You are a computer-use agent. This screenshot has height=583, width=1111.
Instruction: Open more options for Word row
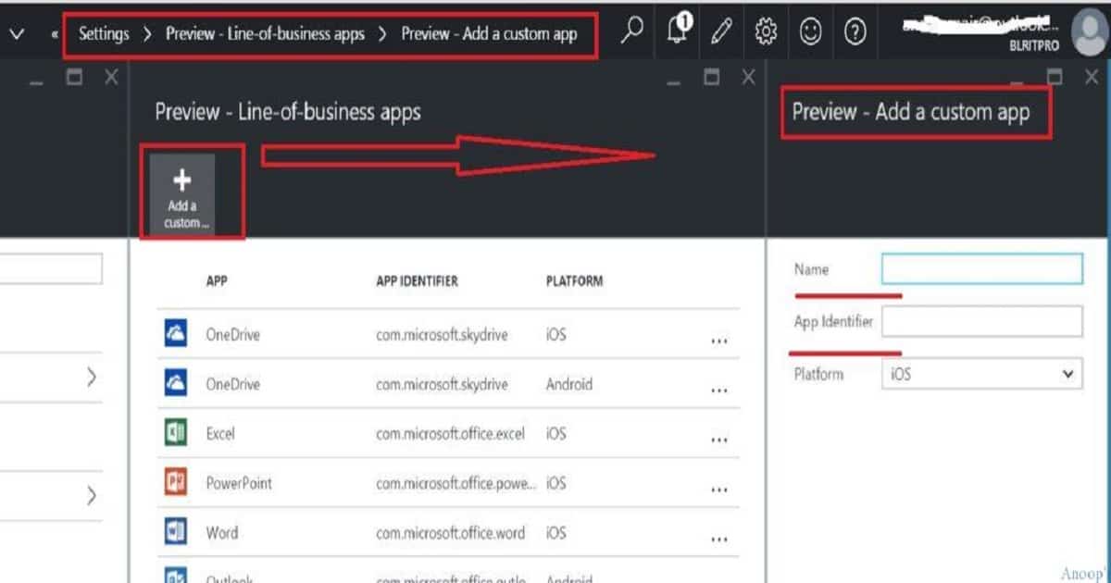[x=719, y=540]
